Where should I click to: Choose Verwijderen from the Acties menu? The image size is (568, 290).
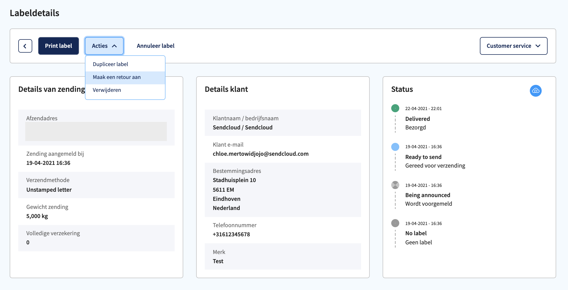tap(125, 90)
